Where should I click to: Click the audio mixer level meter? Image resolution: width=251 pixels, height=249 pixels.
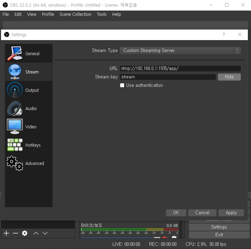pyautogui.click(x=129, y=230)
